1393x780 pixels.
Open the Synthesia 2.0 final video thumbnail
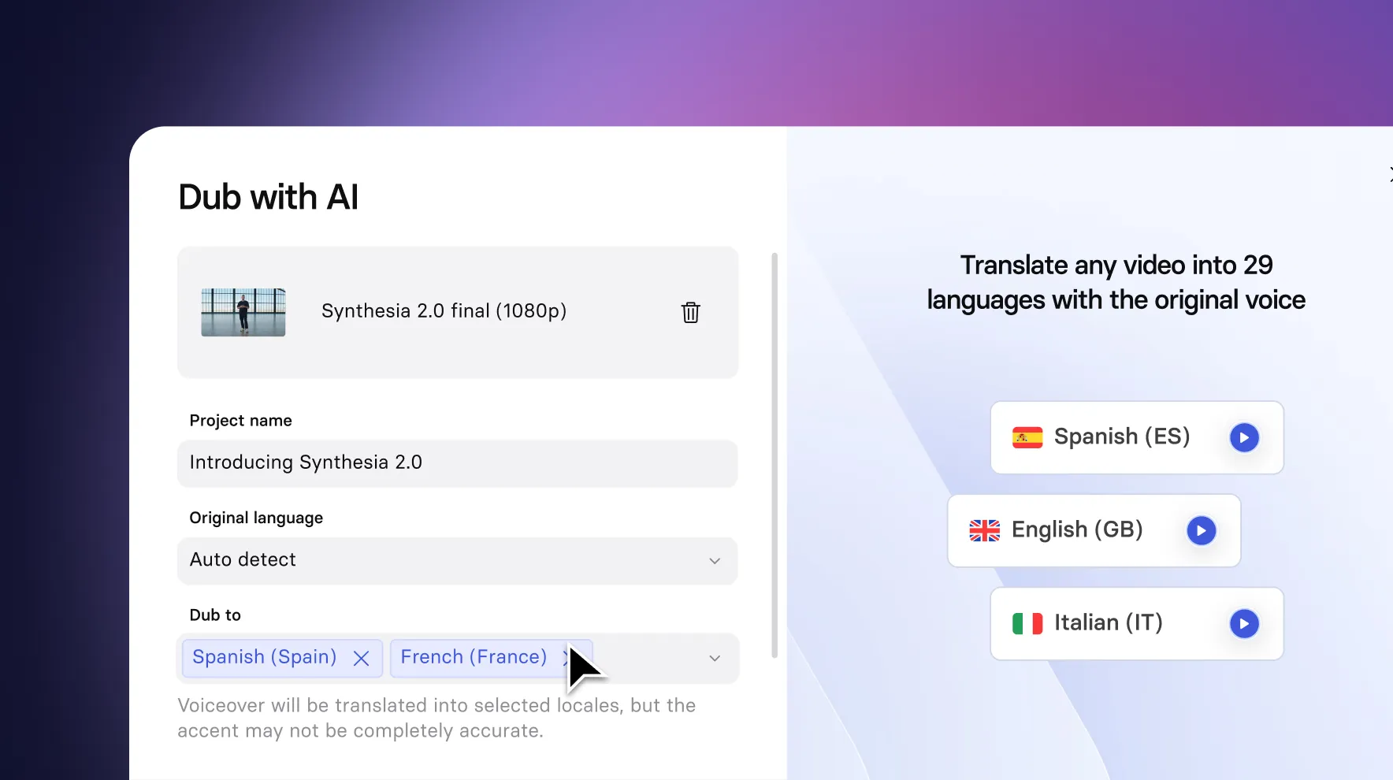[243, 312]
